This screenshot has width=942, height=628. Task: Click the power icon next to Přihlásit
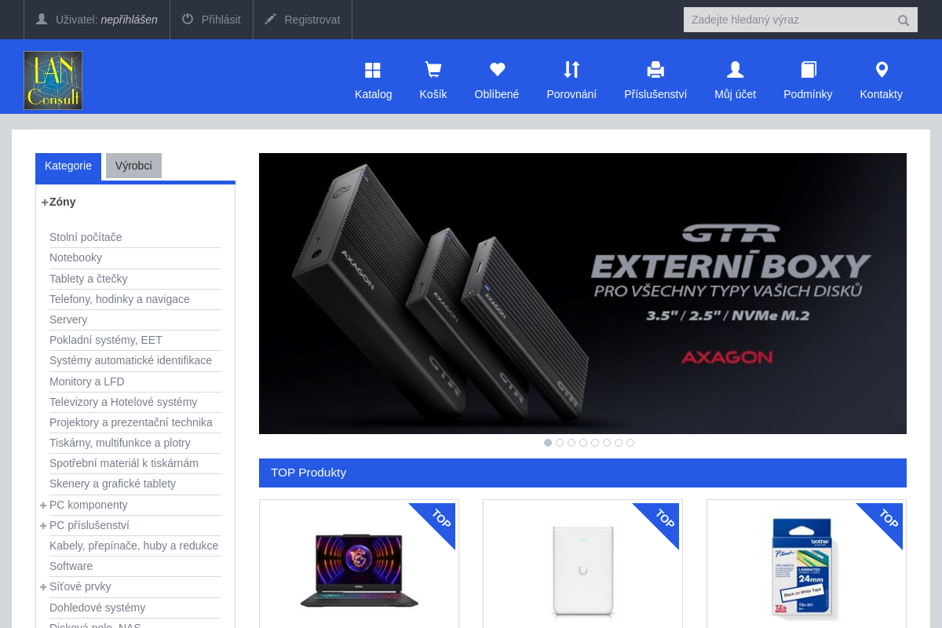pyautogui.click(x=188, y=19)
